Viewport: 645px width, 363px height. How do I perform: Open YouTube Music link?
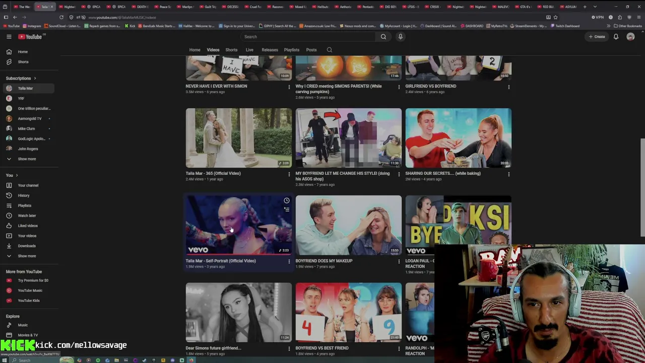click(29, 290)
